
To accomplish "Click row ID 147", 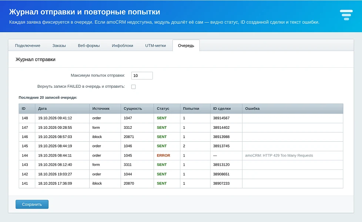I will tap(25, 127).
